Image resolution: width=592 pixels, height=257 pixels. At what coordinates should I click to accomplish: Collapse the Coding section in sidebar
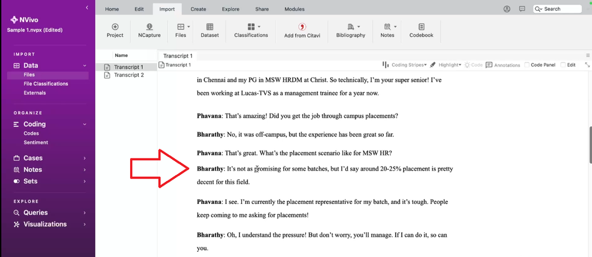point(84,124)
